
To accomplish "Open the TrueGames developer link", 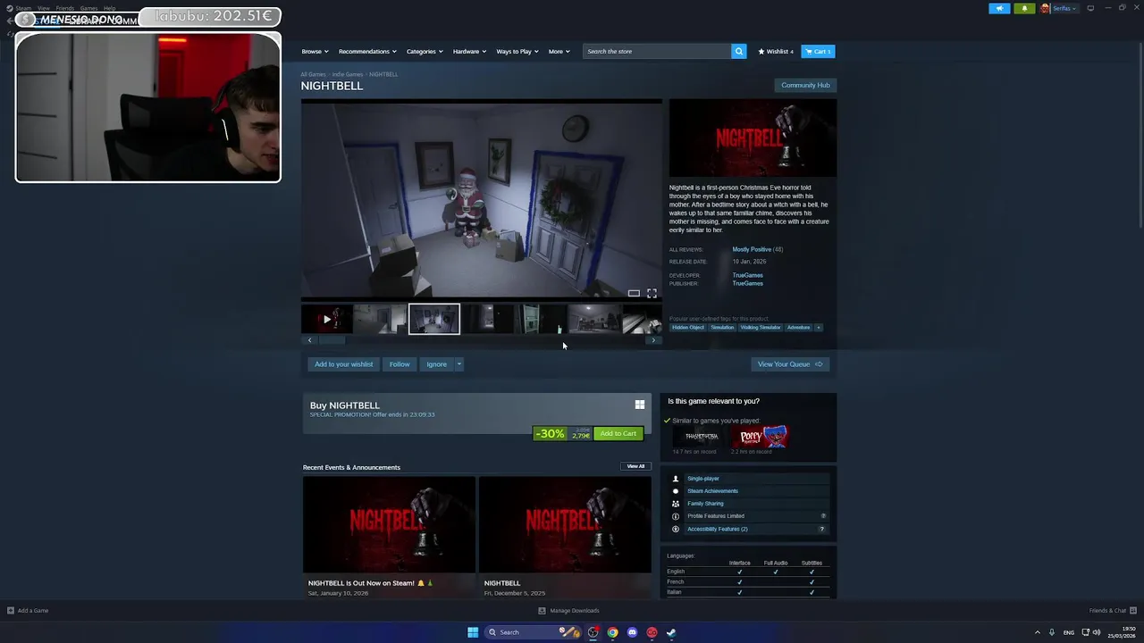I will pos(747,275).
